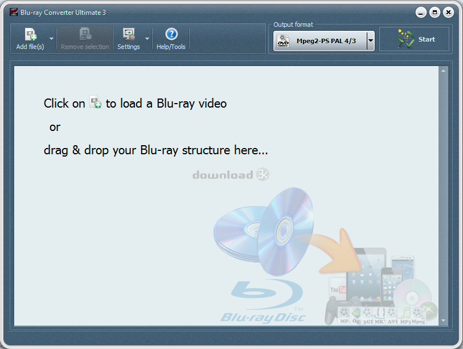The height and width of the screenshot is (349, 463).
Task: Maximize the Blu-ray Converter window
Action: tap(435, 13)
